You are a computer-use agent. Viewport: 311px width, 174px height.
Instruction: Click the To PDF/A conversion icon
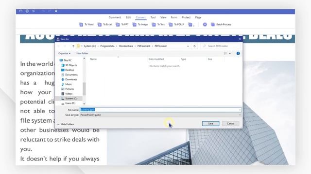[171, 25]
